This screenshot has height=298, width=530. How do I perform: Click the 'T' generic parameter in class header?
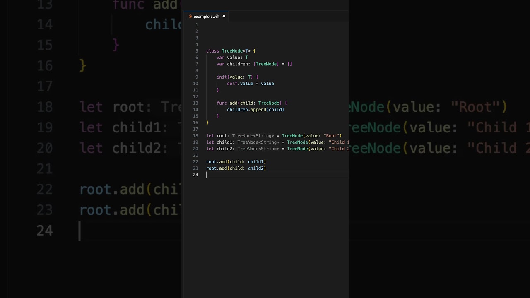(x=247, y=51)
